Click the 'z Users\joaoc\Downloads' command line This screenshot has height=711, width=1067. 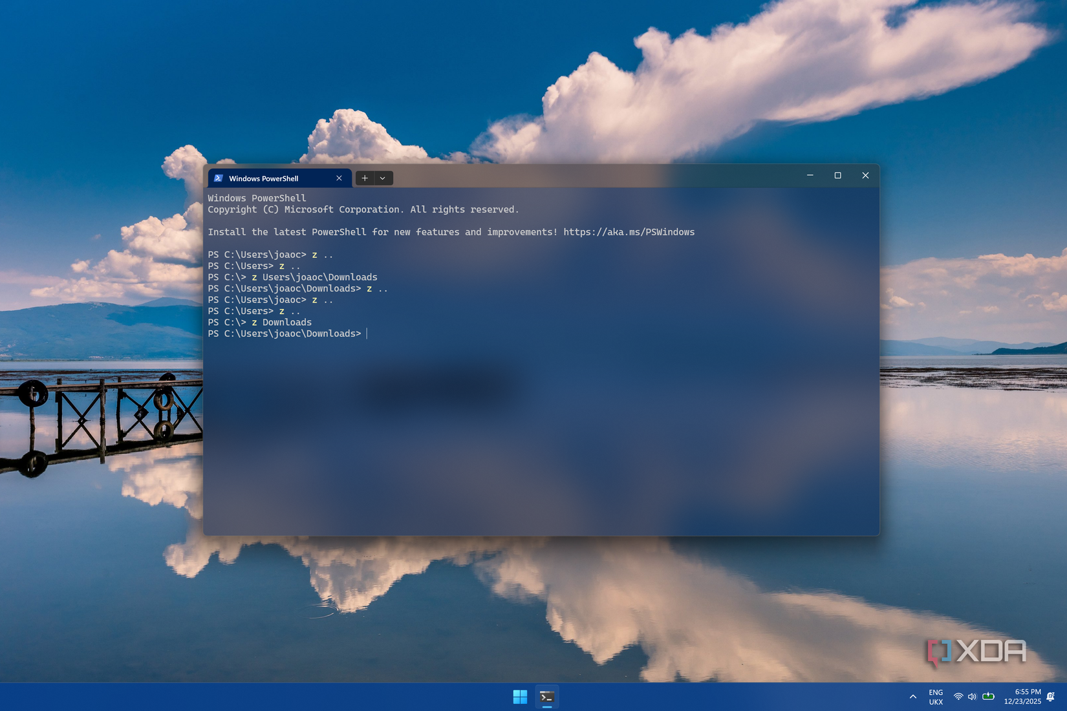pos(292,277)
